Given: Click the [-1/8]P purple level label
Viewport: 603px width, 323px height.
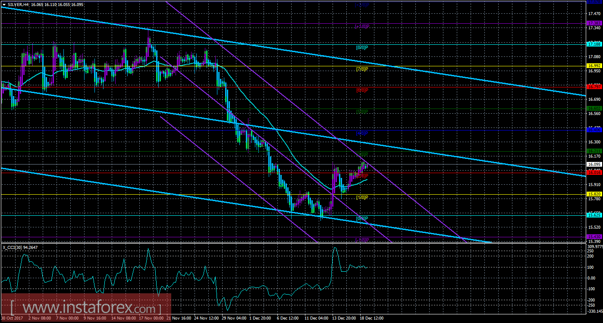Looking at the screenshot, I should coord(362,239).
